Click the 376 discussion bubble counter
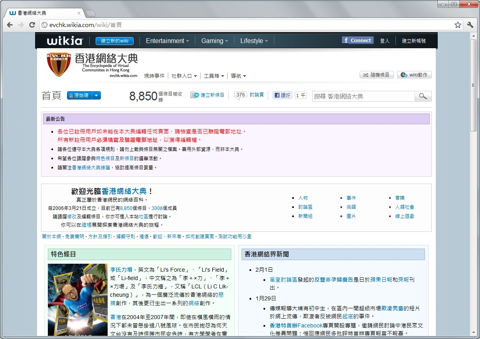Image resolution: width=480 pixels, height=339 pixels. pos(240,95)
